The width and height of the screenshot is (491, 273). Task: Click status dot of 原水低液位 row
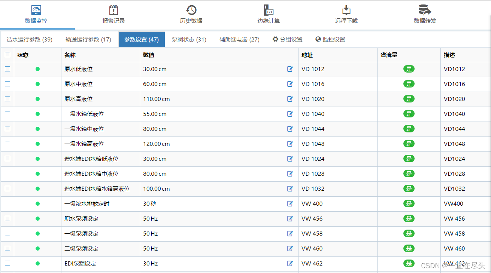point(37,69)
